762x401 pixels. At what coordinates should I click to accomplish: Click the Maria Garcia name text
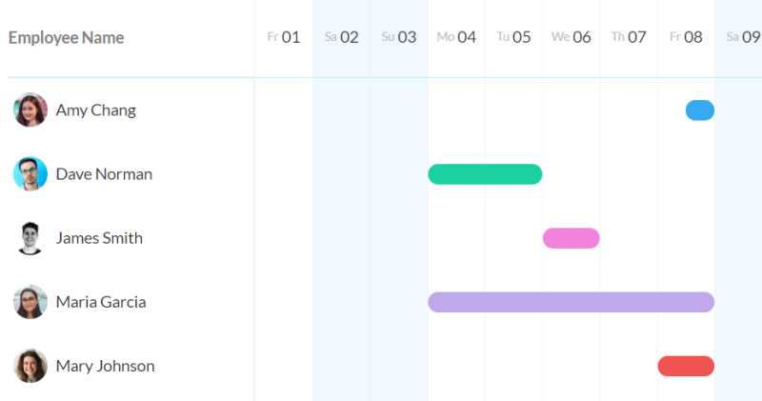coord(101,302)
